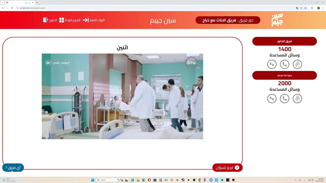Open the clock showing 3:28 AM

(x=320, y=180)
